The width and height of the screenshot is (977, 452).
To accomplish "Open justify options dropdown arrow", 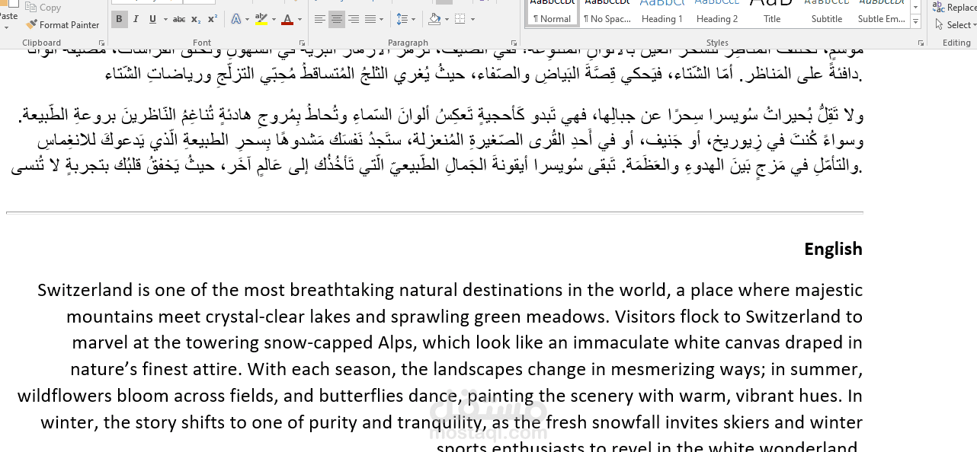I will click(x=382, y=19).
